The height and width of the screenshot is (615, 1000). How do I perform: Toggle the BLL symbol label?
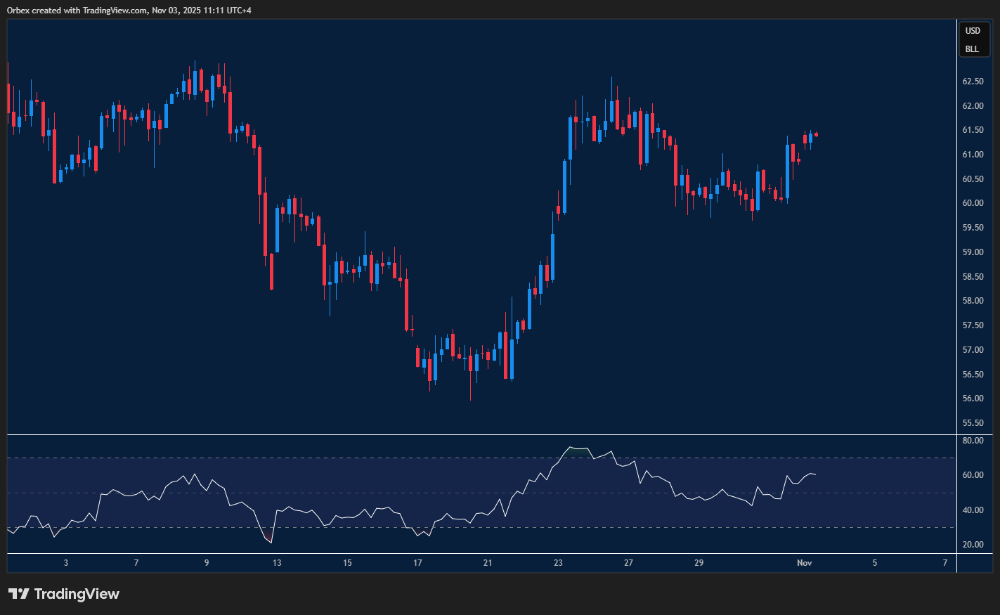pos(974,48)
